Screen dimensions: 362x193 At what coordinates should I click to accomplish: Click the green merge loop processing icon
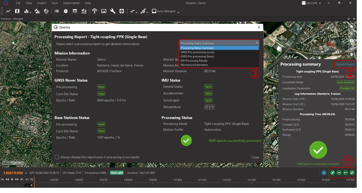pos(352,173)
